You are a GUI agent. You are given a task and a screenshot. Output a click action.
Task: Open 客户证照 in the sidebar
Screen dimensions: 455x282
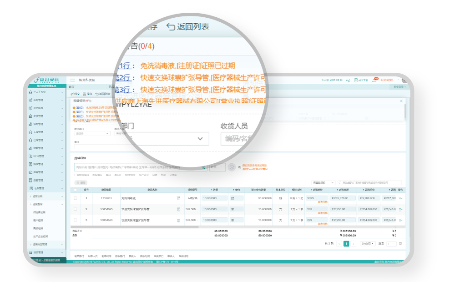38,221
